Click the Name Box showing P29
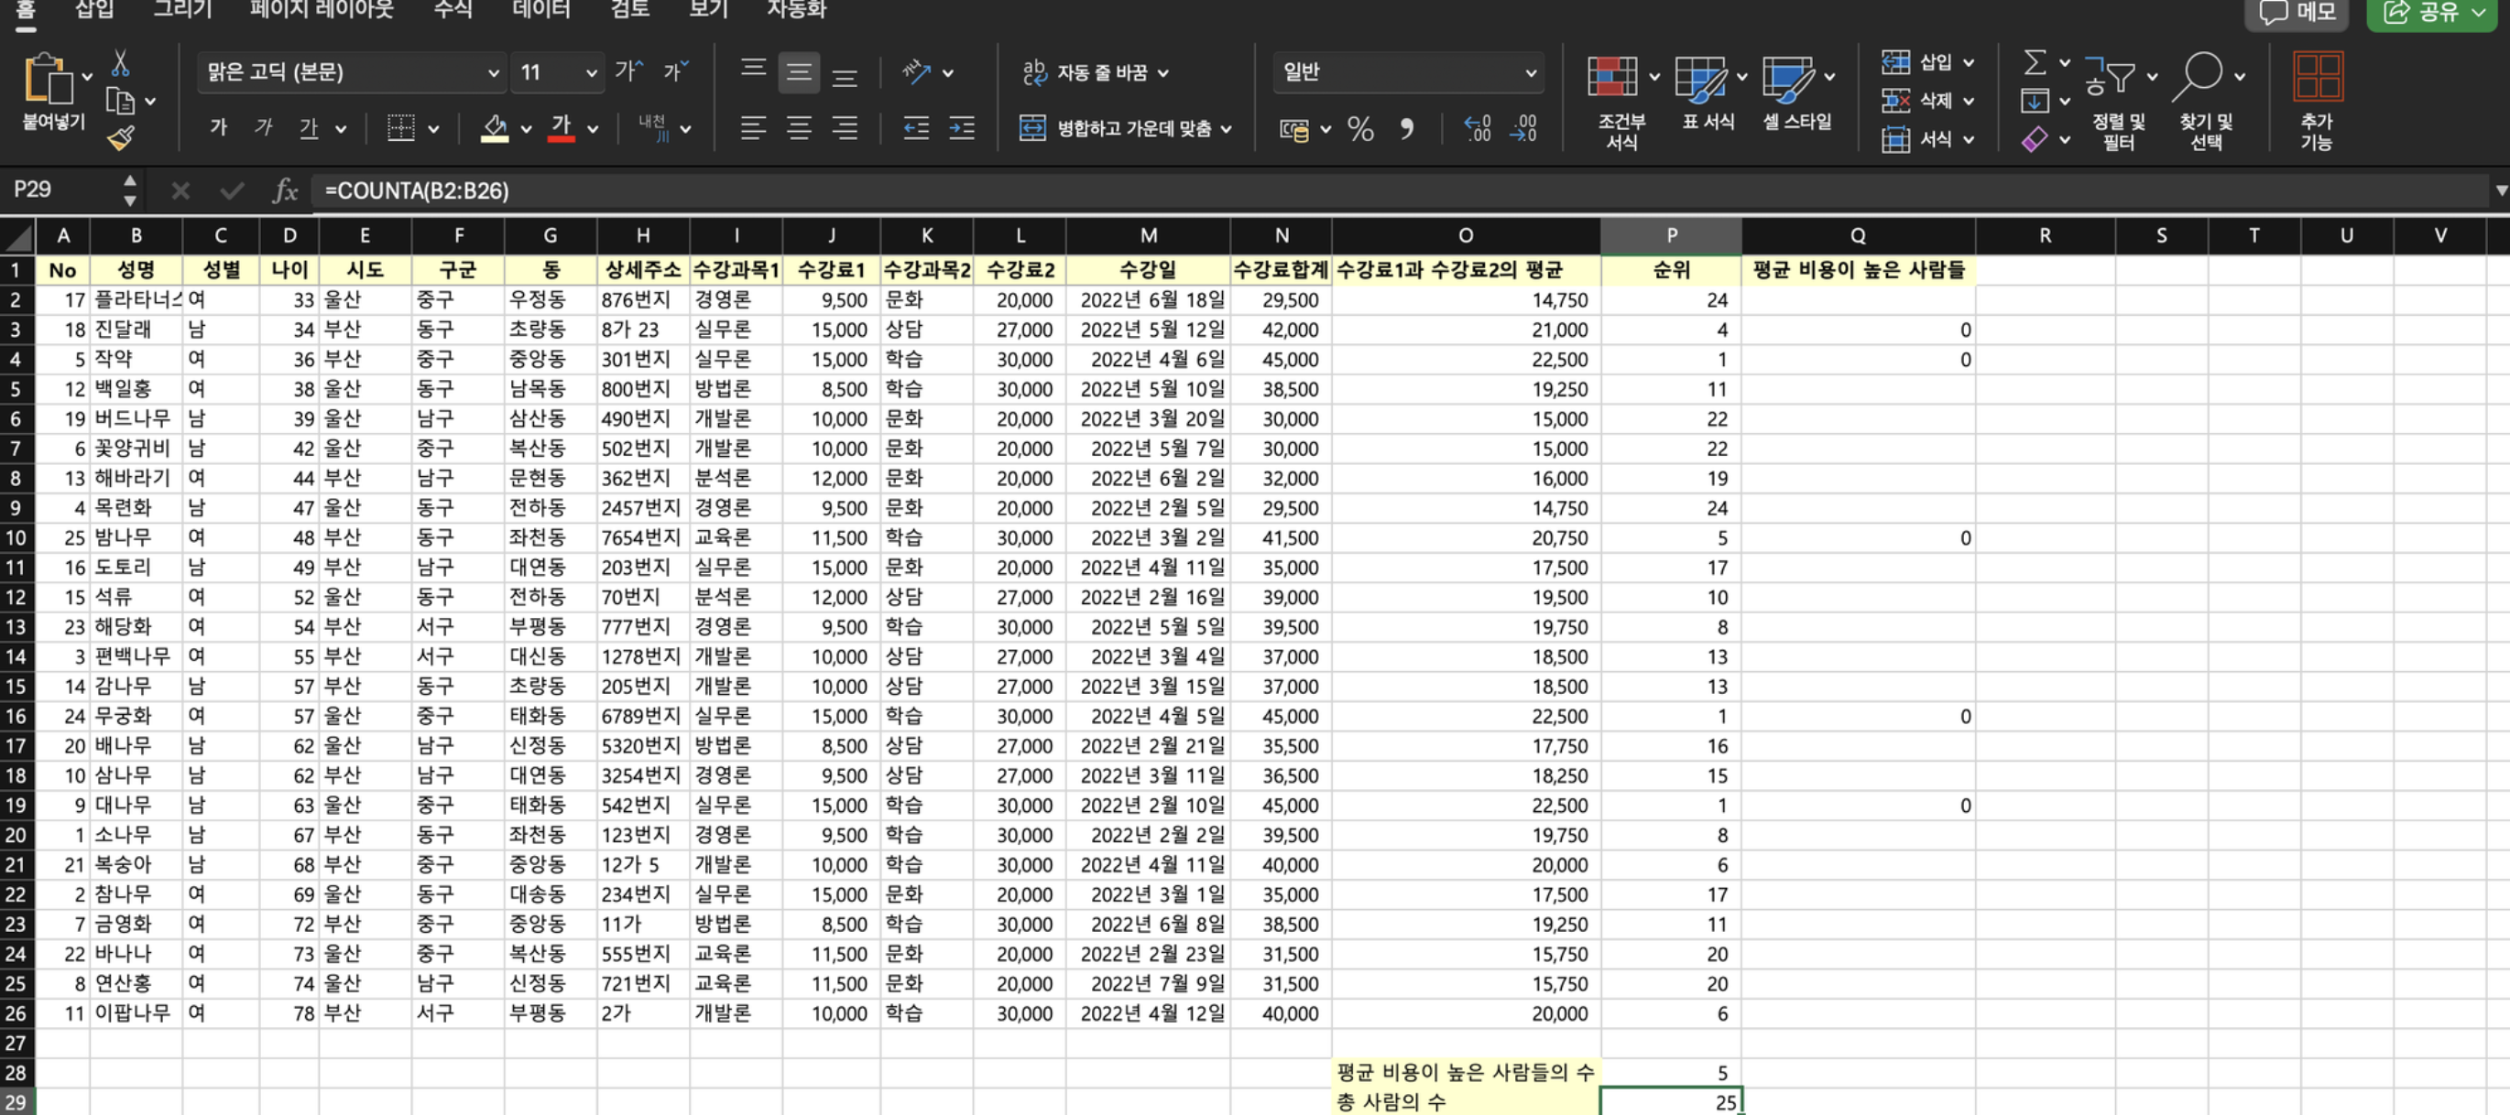Image resolution: width=2510 pixels, height=1115 pixels. pos(60,189)
